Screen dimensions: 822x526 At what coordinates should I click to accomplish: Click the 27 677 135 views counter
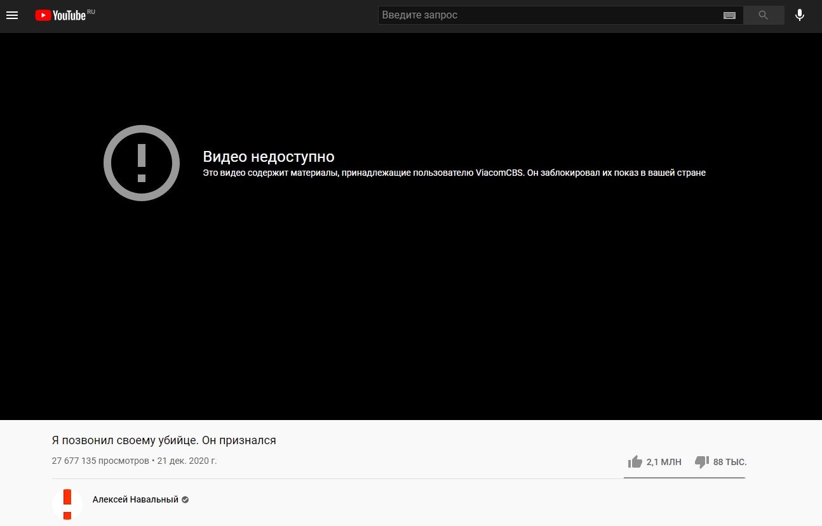coord(100,461)
